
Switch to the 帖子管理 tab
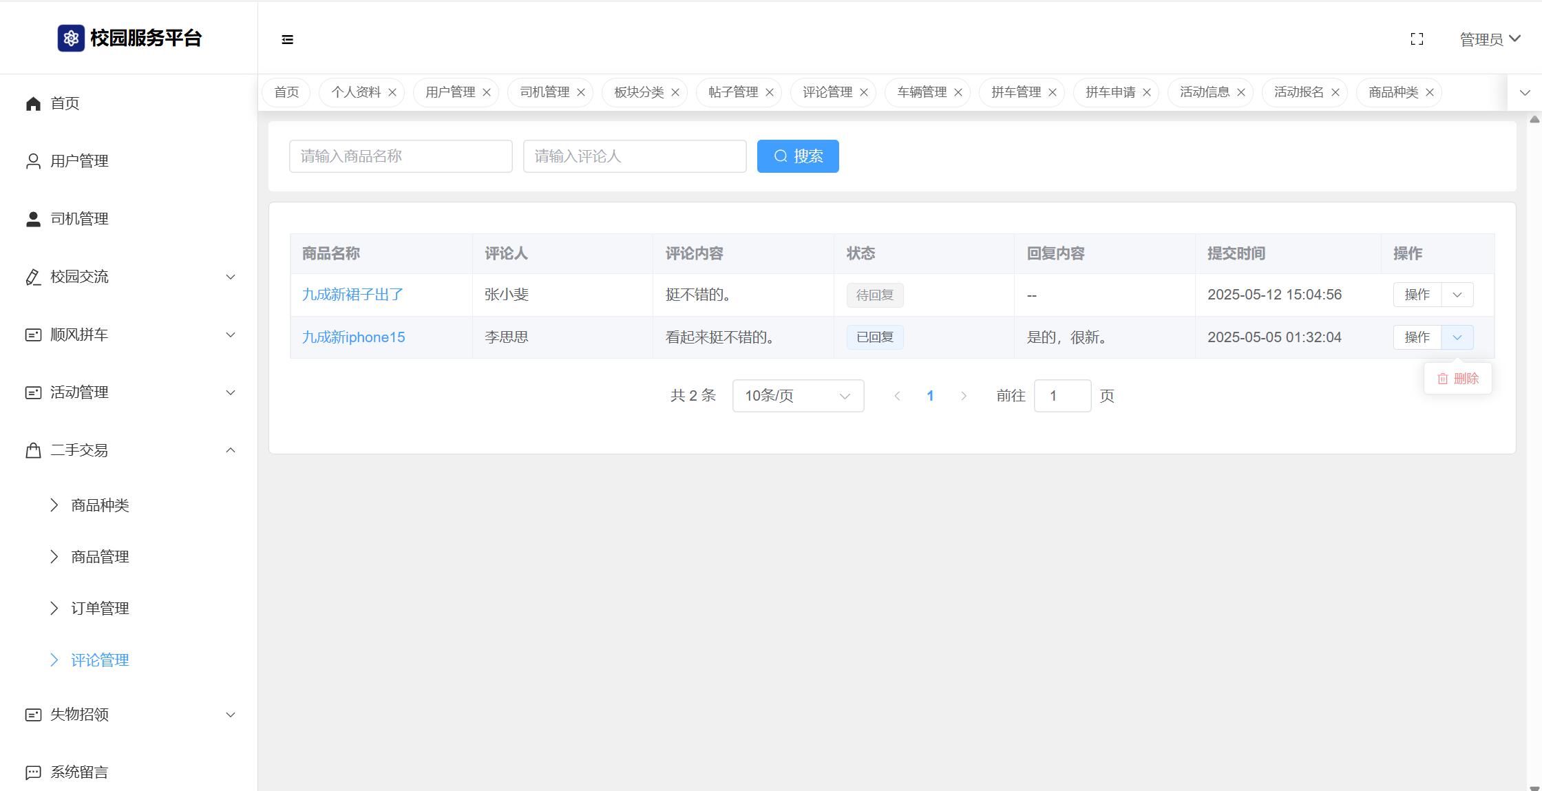click(732, 92)
